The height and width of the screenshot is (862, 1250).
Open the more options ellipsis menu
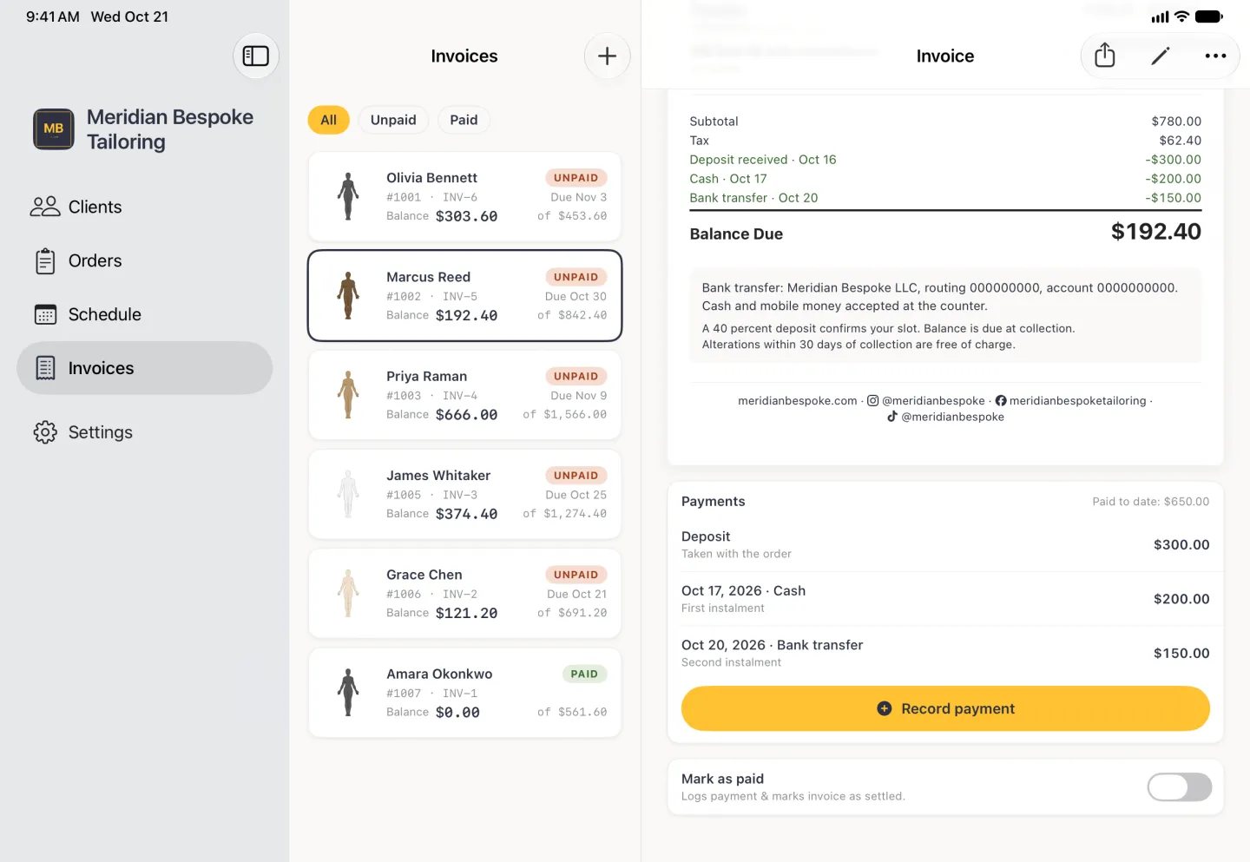pos(1215,56)
